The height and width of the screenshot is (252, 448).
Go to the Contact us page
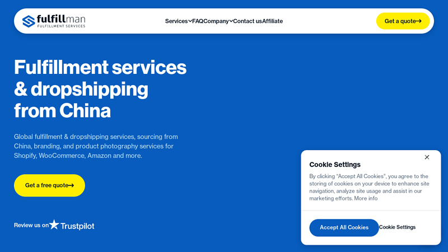click(x=248, y=21)
